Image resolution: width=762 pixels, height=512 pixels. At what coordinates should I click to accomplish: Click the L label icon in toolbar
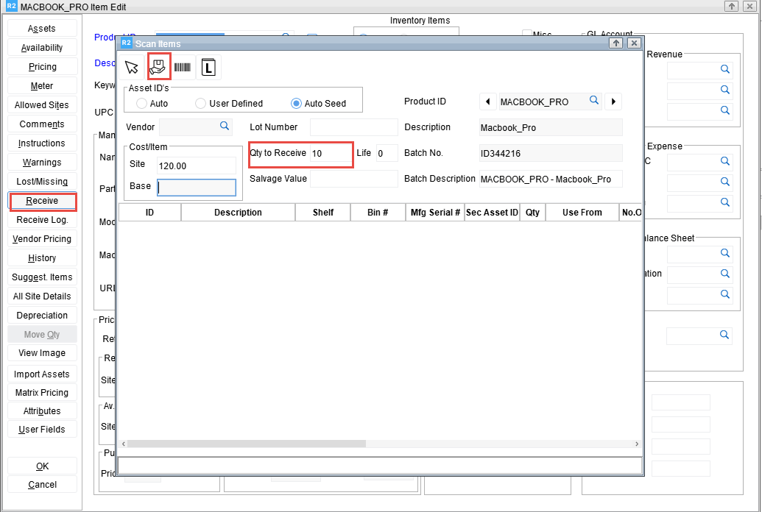(208, 68)
